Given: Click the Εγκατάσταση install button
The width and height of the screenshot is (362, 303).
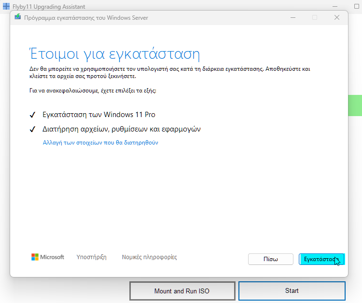Looking at the screenshot, I should pos(321,259).
